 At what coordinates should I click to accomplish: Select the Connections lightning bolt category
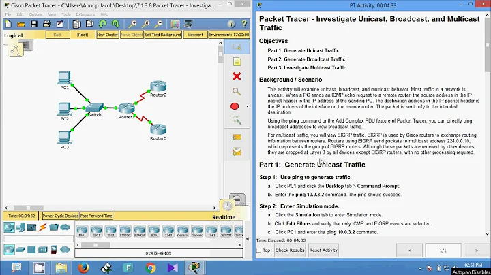[42, 227]
